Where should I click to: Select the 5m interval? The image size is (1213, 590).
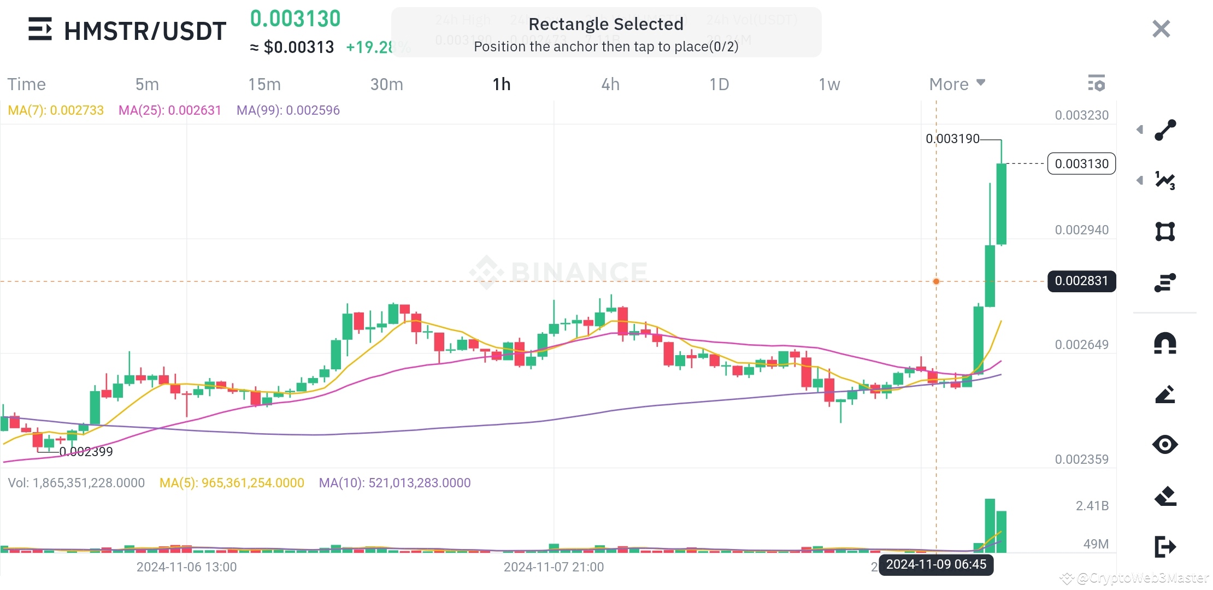pos(147,84)
